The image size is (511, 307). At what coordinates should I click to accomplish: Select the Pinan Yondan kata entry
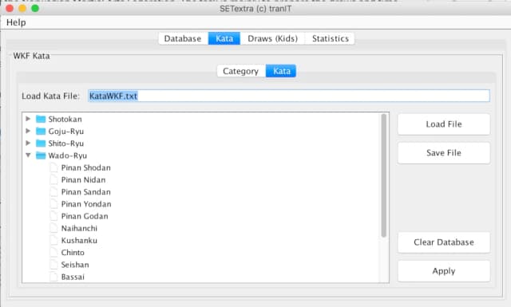86,204
